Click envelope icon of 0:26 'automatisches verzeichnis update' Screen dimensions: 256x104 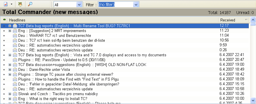[x=15, y=50]
